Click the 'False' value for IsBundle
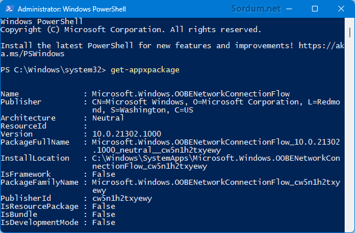355x233 pixels. coord(104,215)
